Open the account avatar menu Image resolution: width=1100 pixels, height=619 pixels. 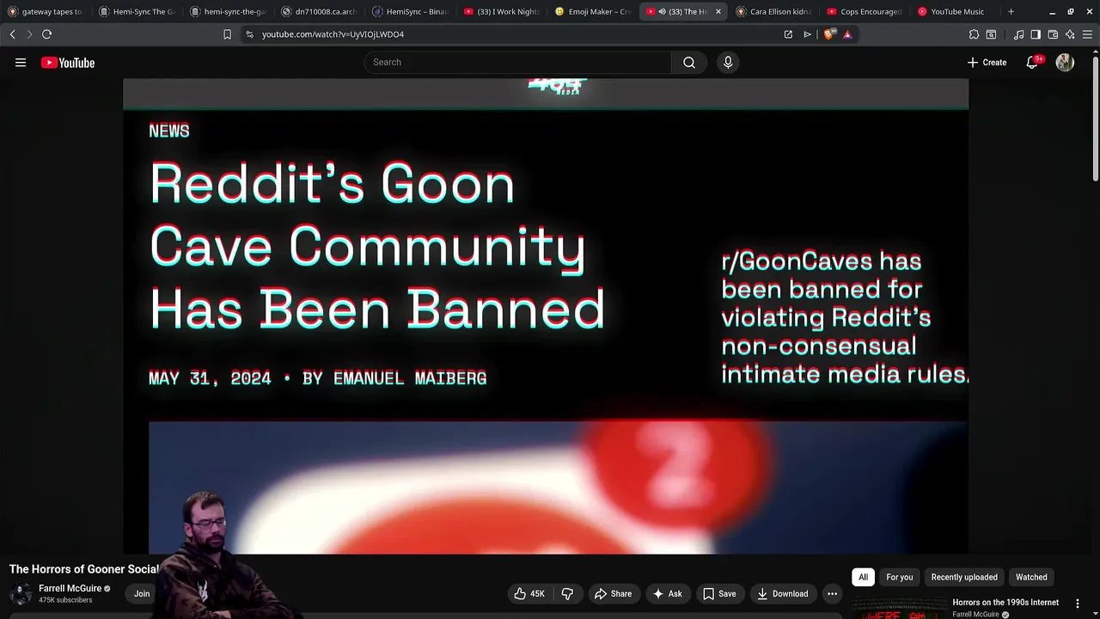point(1065,62)
